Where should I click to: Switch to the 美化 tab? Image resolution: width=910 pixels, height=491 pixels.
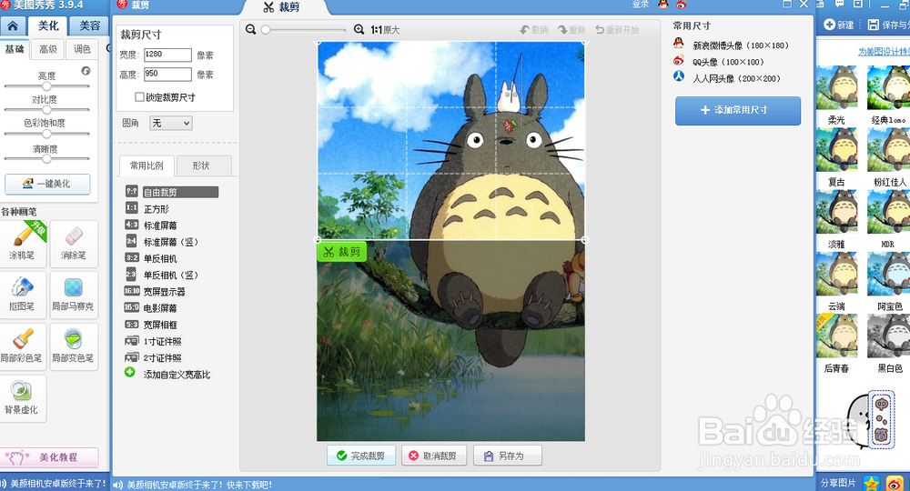click(x=48, y=26)
